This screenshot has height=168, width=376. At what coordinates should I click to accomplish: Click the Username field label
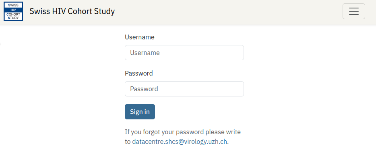point(139,37)
